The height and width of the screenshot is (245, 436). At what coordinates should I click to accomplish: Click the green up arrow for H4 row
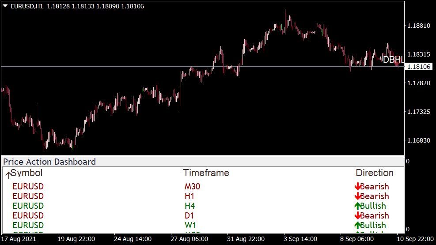[x=358, y=206]
